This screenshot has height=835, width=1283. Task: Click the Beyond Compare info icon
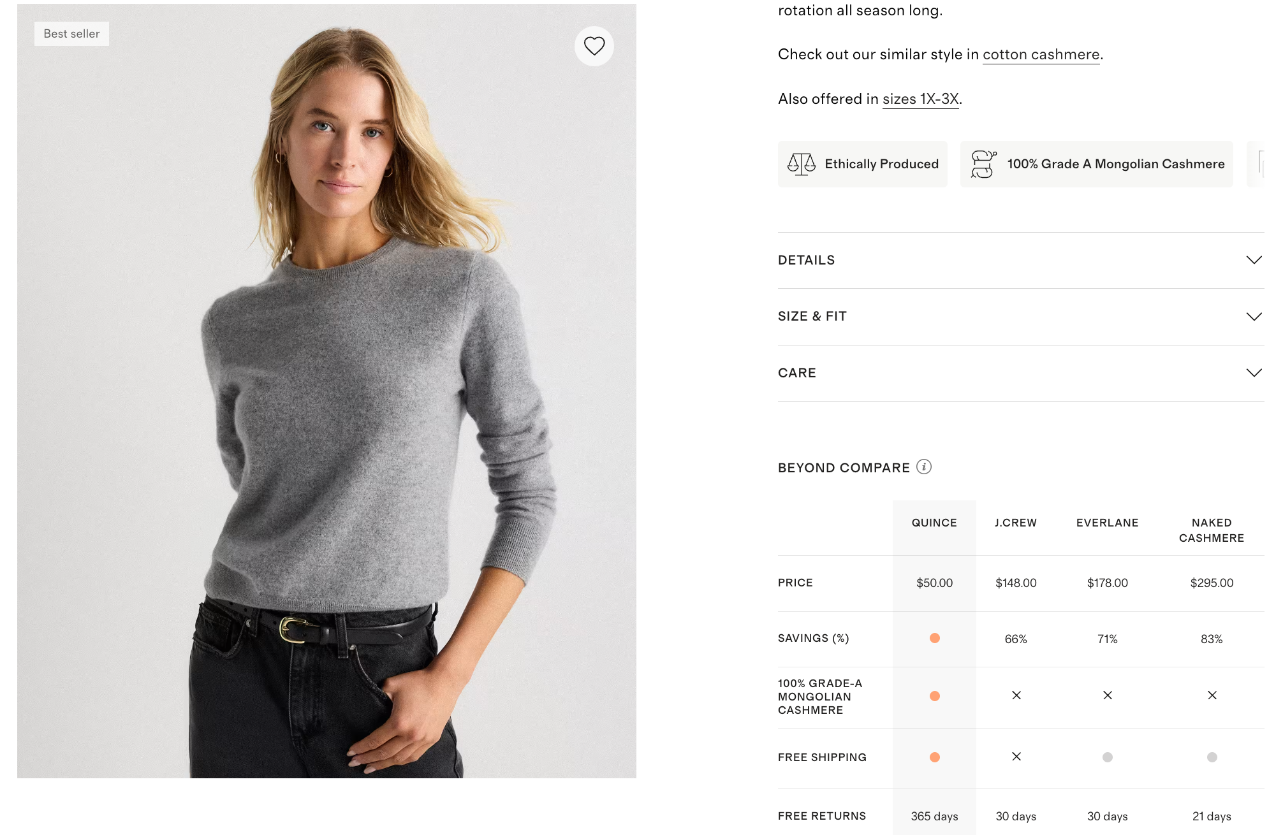[924, 467]
